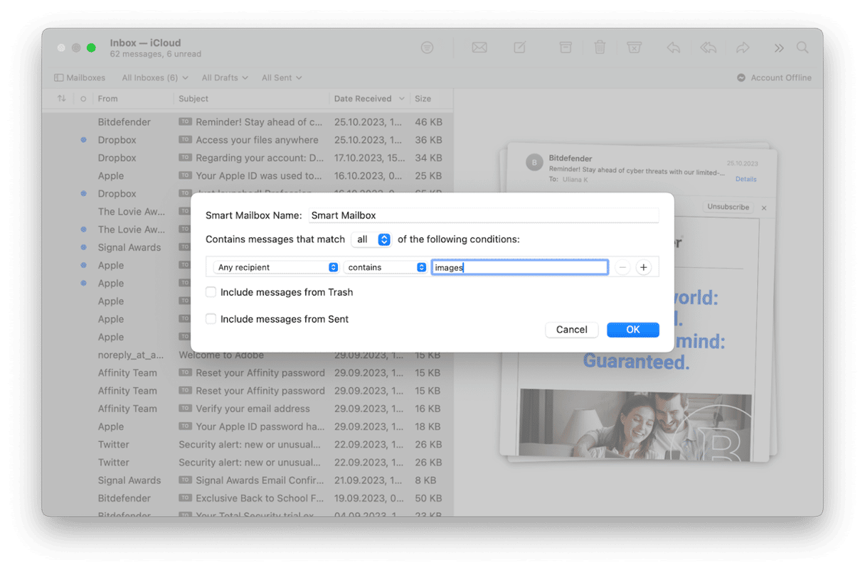
Task: Add a condition with the plus button
Action: 644,267
